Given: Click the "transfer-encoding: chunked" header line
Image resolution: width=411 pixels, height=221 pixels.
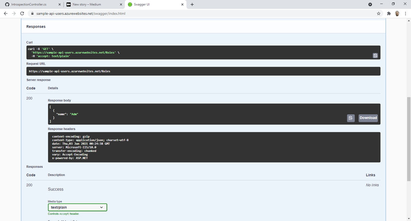Looking at the screenshot, I should click(74, 151).
